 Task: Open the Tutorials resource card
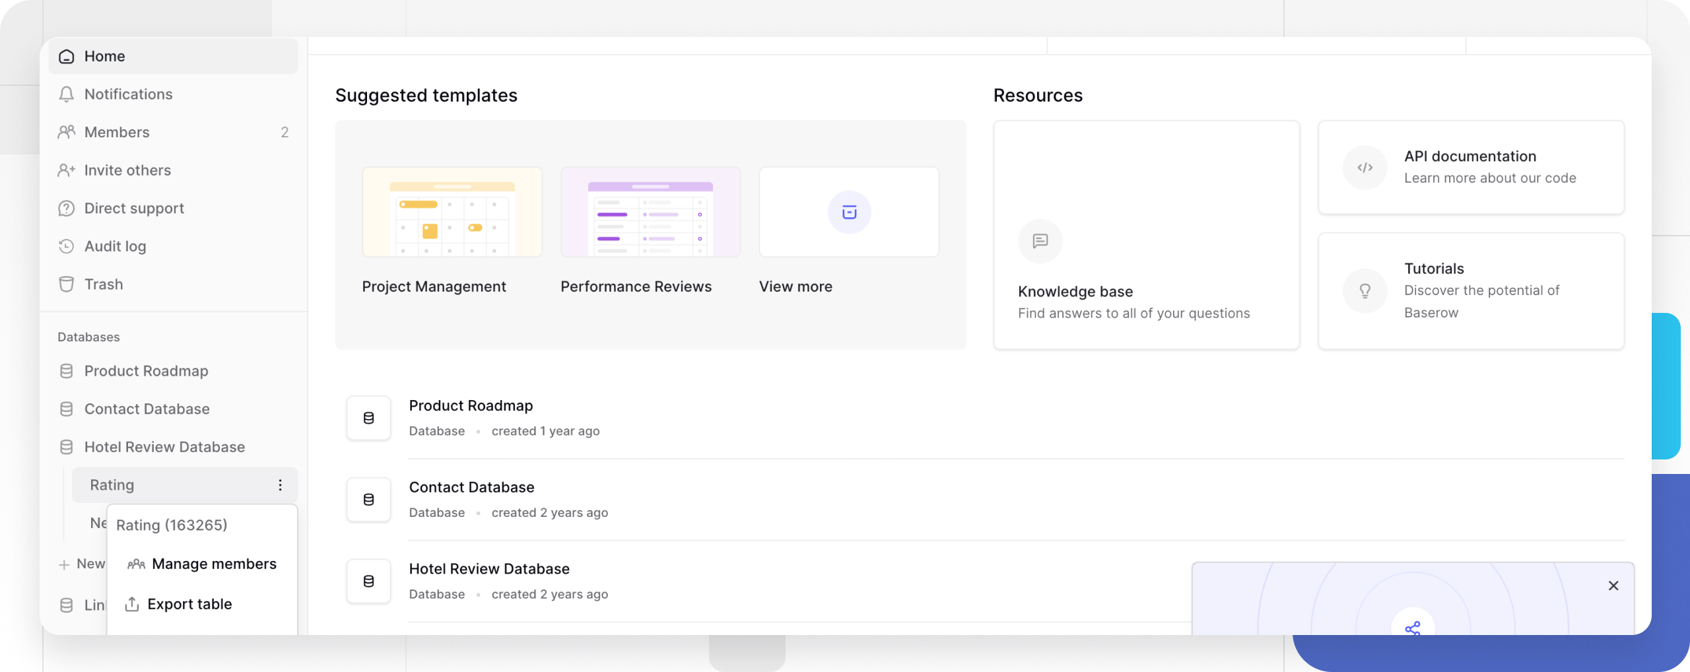pyautogui.click(x=1471, y=291)
